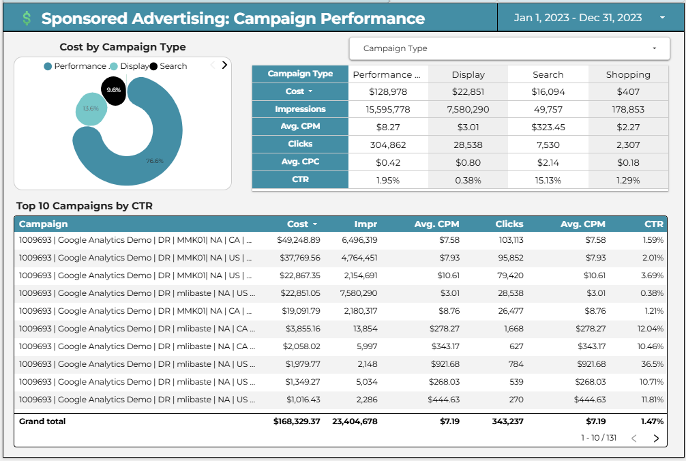Click the Display column header
The image size is (686, 461).
468,74
